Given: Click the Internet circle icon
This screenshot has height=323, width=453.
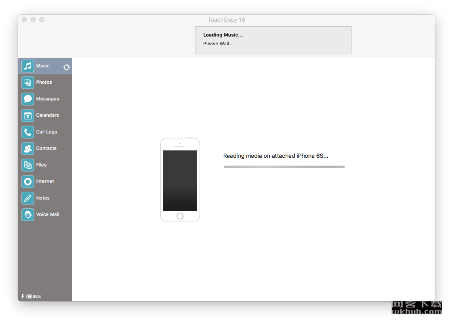Looking at the screenshot, I should pyautogui.click(x=28, y=182).
